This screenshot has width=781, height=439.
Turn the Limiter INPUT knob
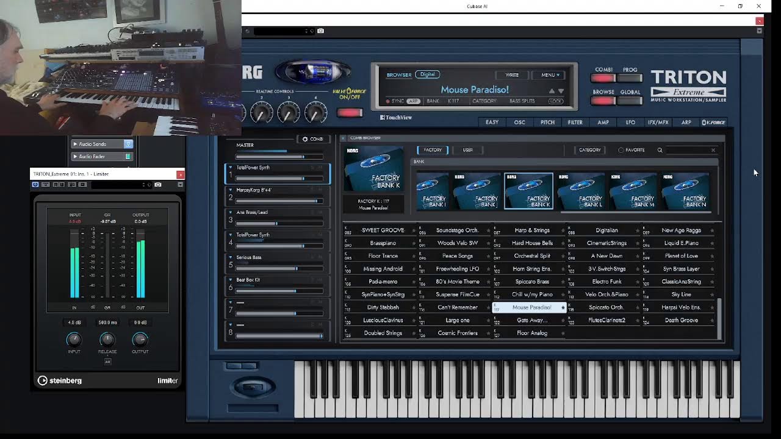[x=74, y=339]
